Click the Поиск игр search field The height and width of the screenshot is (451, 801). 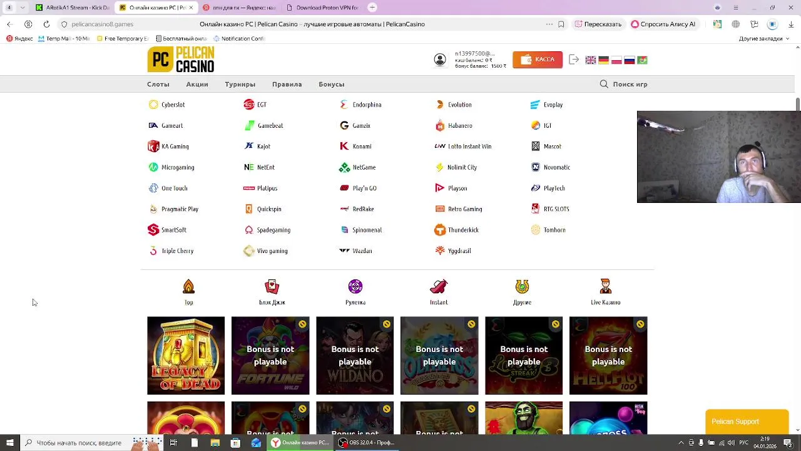tap(623, 84)
